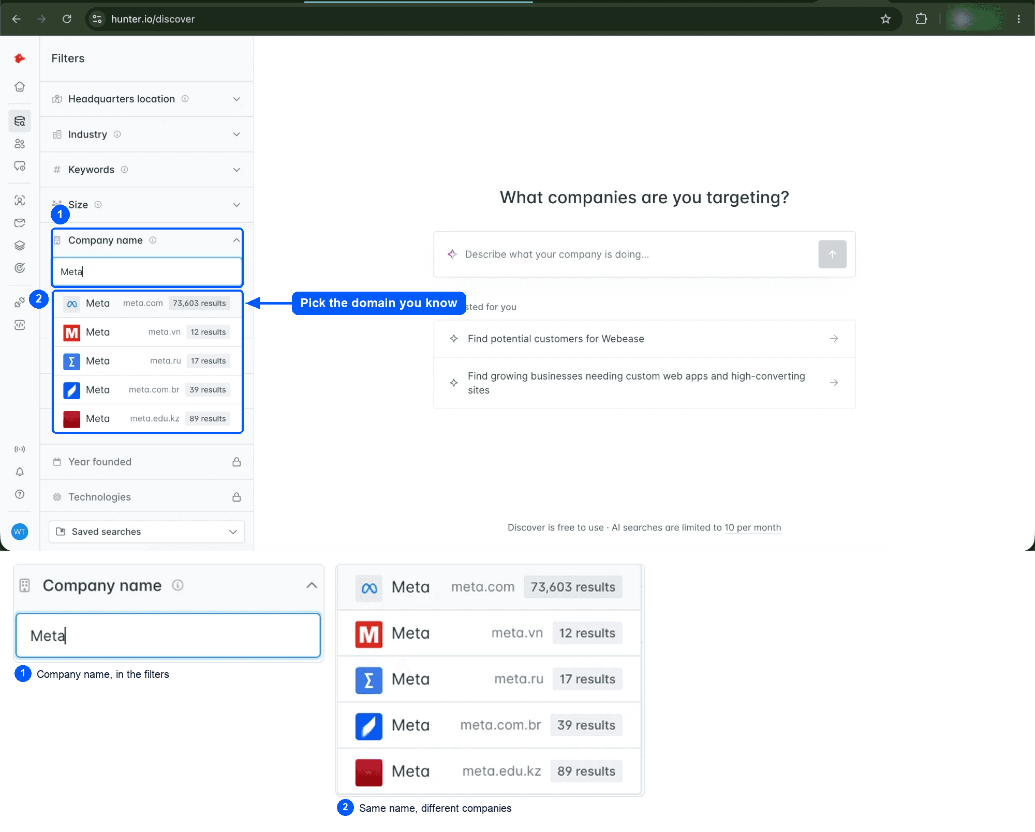Open the Saved searches dropdown

(x=146, y=532)
